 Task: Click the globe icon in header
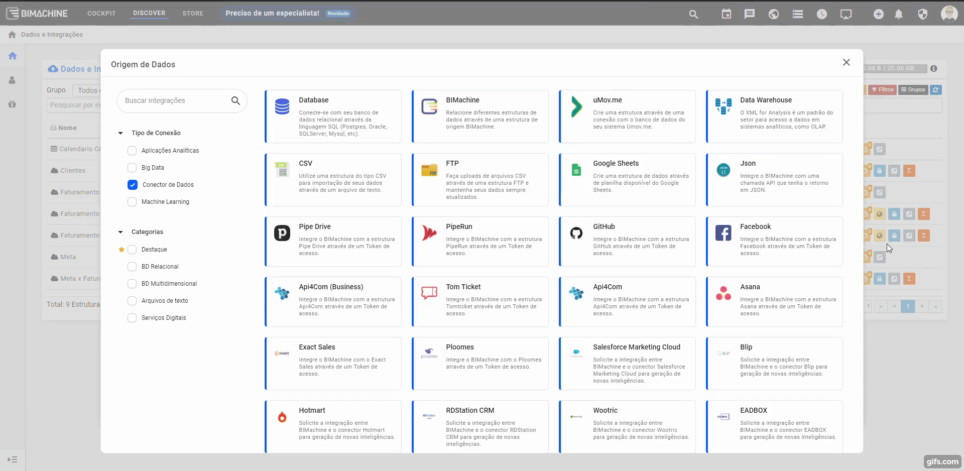(774, 14)
